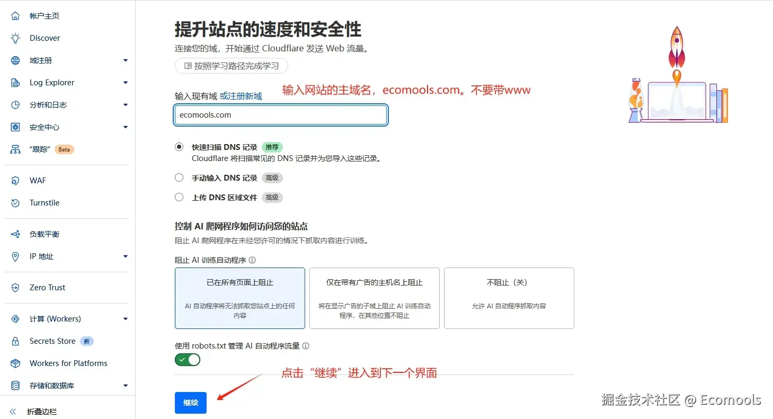This screenshot has width=773, height=419.
Task: Click the network tree icon beside “跟踪”
Action: click(x=15, y=149)
